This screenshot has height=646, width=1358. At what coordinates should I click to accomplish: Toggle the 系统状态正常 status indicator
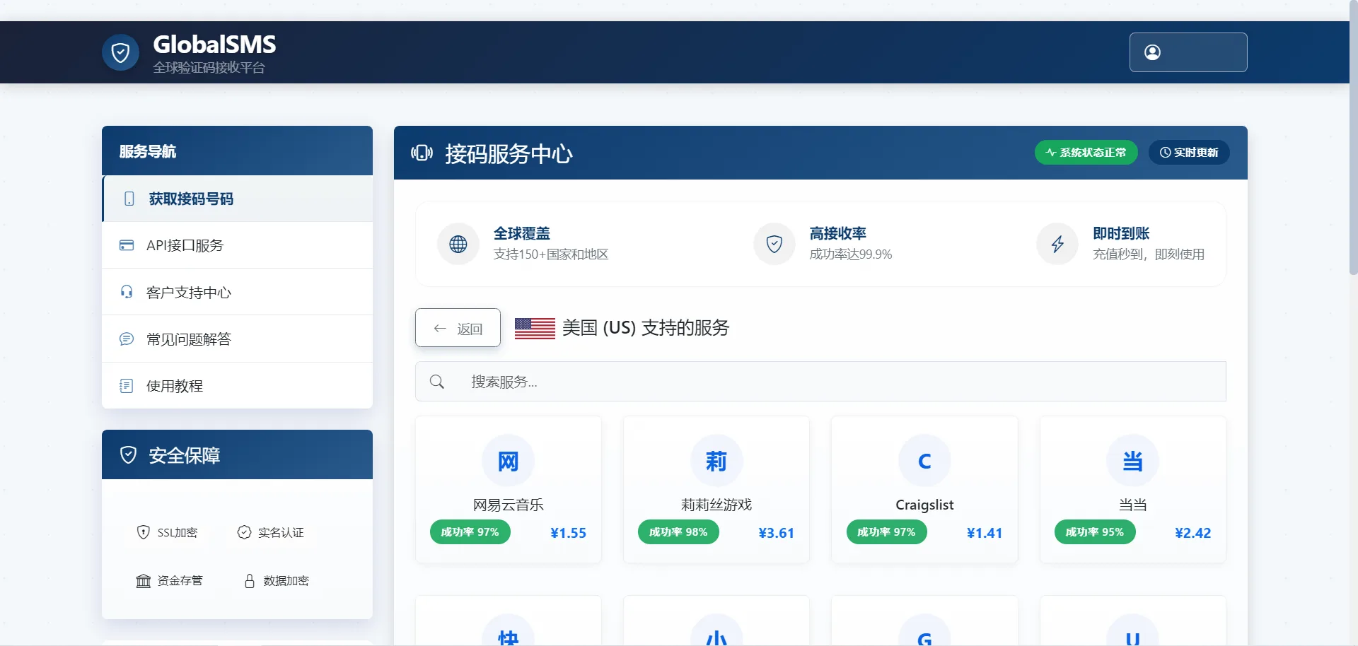click(x=1086, y=152)
